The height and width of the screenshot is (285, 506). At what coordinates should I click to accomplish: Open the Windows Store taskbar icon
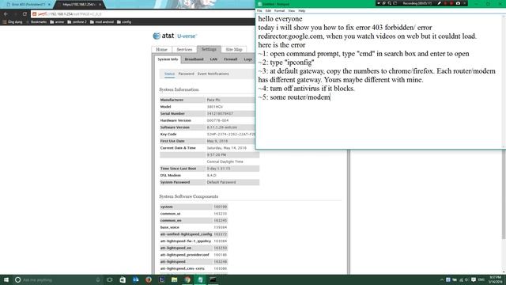tap(123, 279)
